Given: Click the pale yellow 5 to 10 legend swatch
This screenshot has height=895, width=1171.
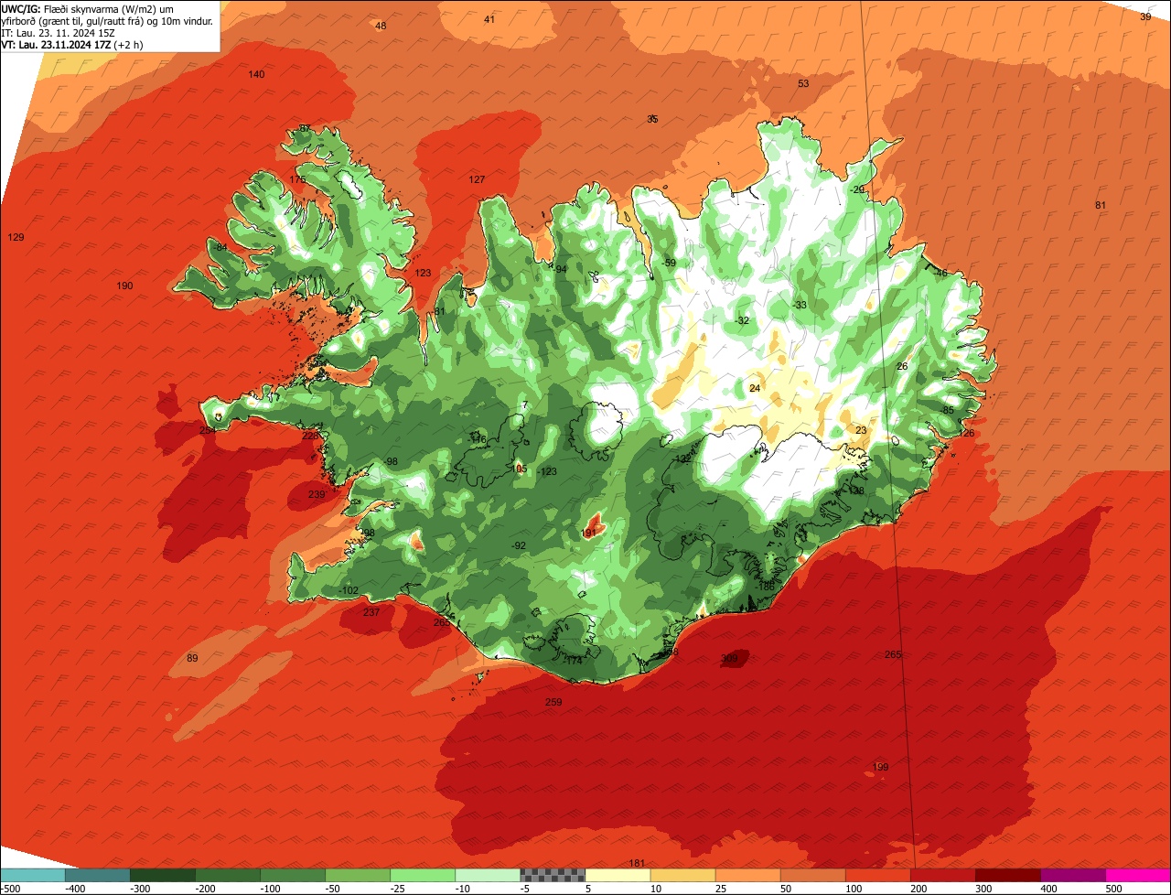Looking at the screenshot, I should (618, 875).
